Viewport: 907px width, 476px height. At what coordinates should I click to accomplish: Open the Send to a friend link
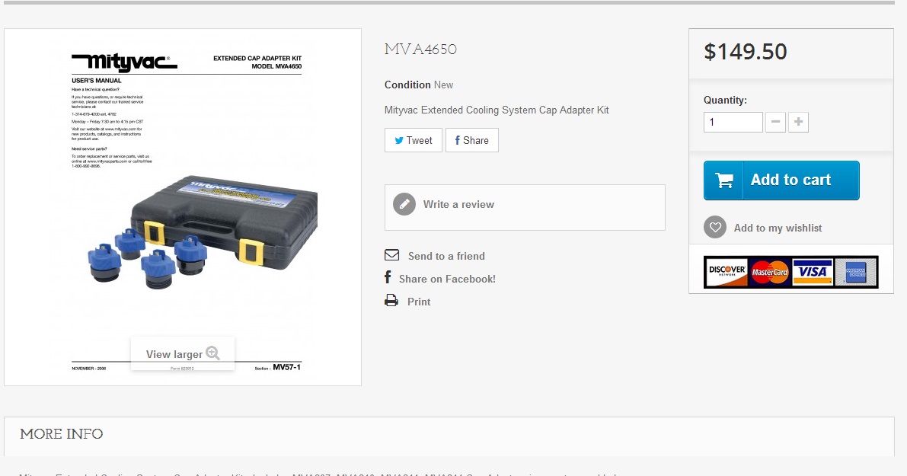tap(446, 256)
